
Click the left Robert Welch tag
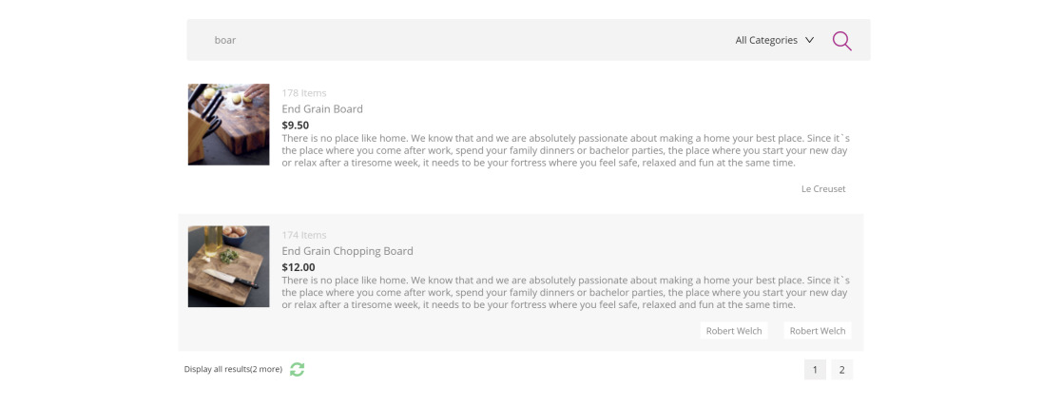[x=734, y=331]
